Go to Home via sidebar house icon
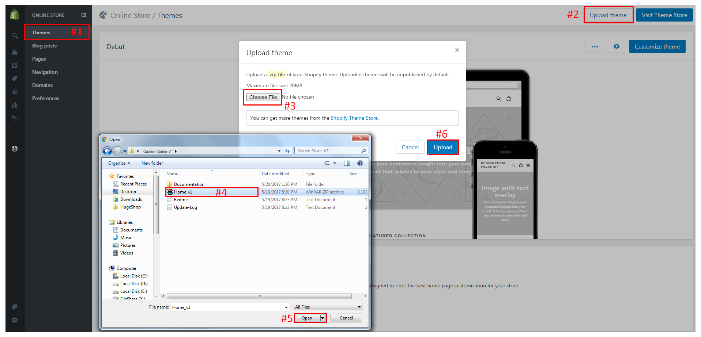The image size is (701, 337). (15, 52)
